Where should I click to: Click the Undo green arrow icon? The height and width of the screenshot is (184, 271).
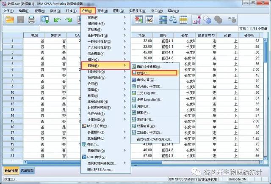(58, 20)
